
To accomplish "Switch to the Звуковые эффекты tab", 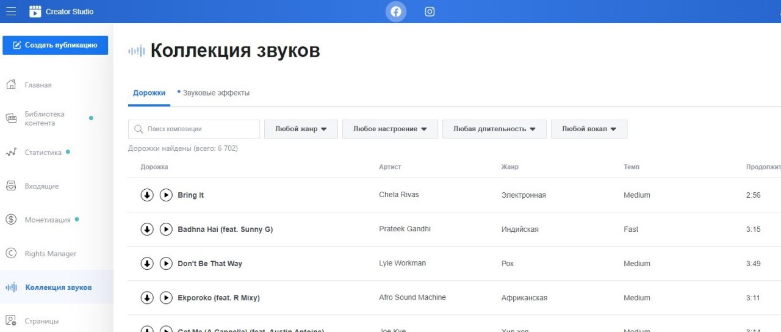I will coord(216,93).
